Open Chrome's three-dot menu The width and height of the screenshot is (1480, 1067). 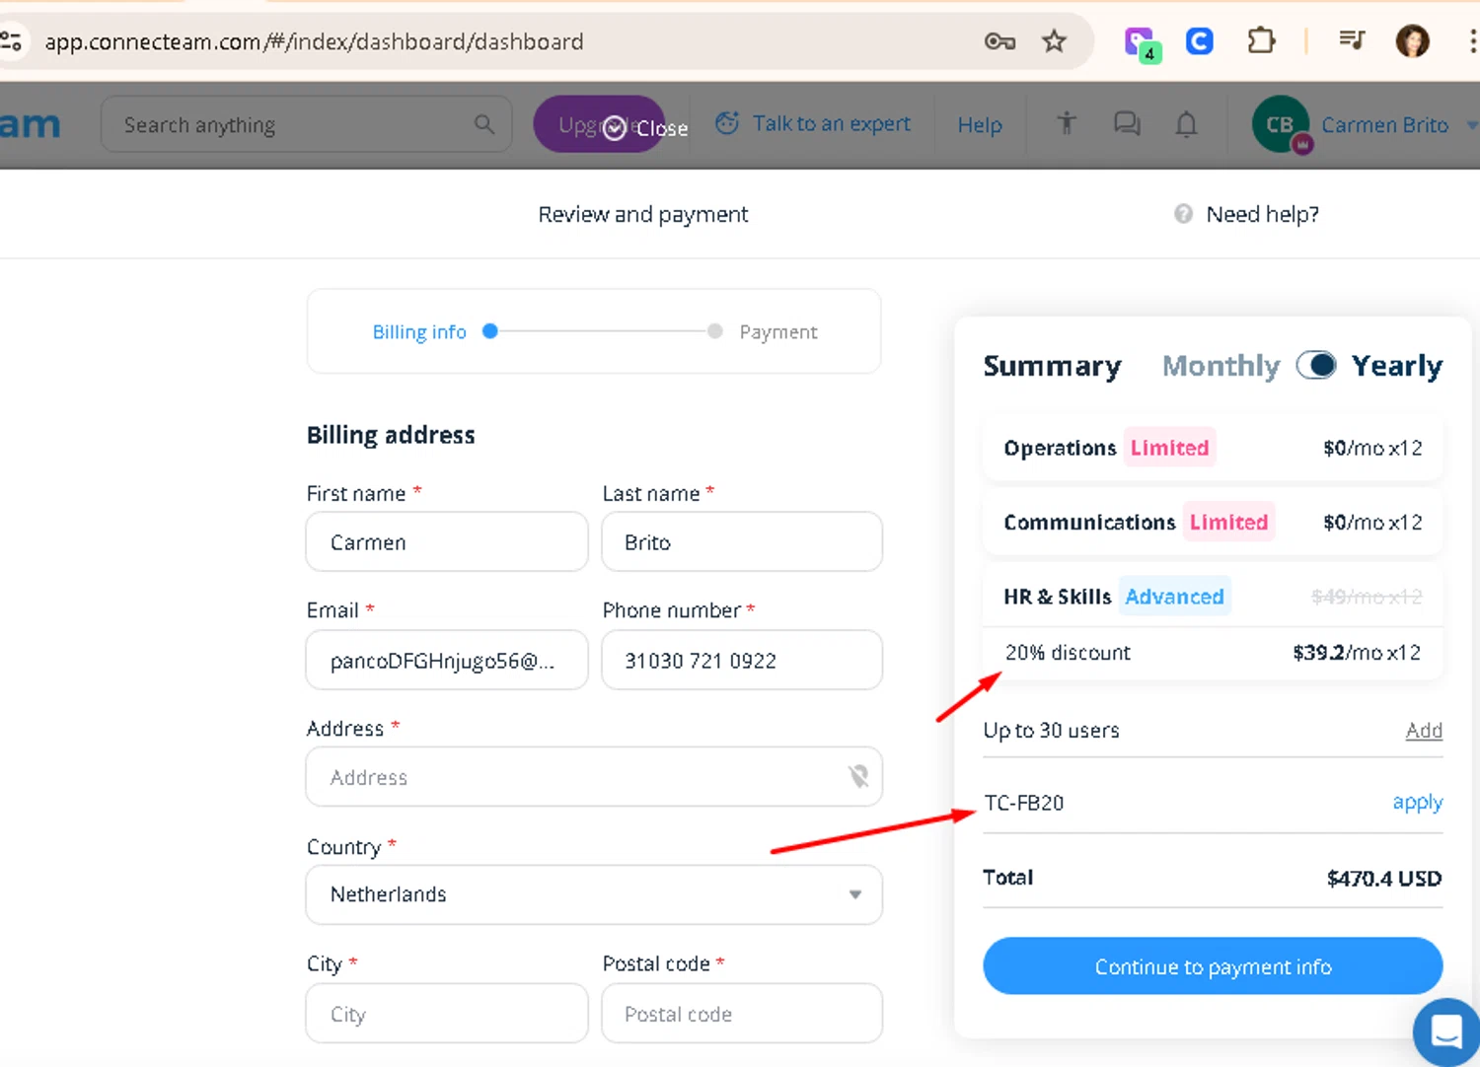[1472, 41]
